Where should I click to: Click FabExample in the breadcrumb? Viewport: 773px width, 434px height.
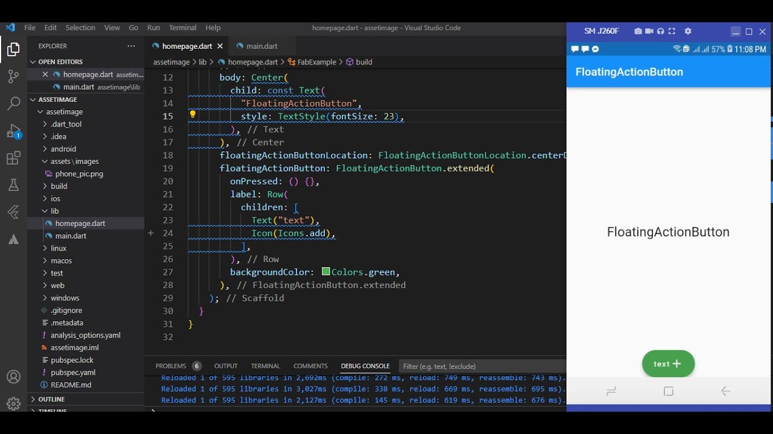click(316, 62)
